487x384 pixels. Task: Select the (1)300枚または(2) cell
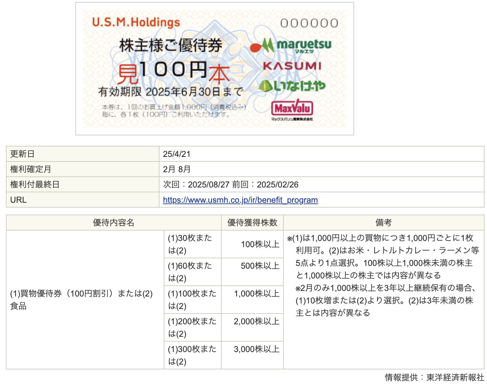[x=193, y=355]
